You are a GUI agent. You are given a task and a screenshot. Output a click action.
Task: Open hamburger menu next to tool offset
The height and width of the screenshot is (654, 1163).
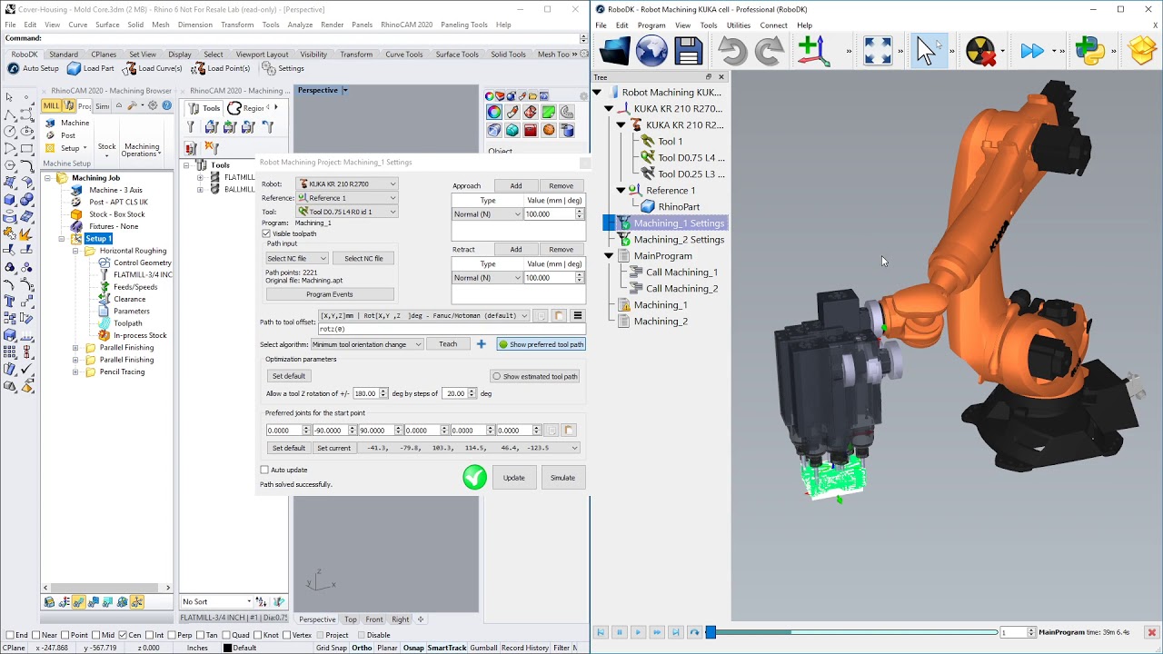(x=577, y=316)
